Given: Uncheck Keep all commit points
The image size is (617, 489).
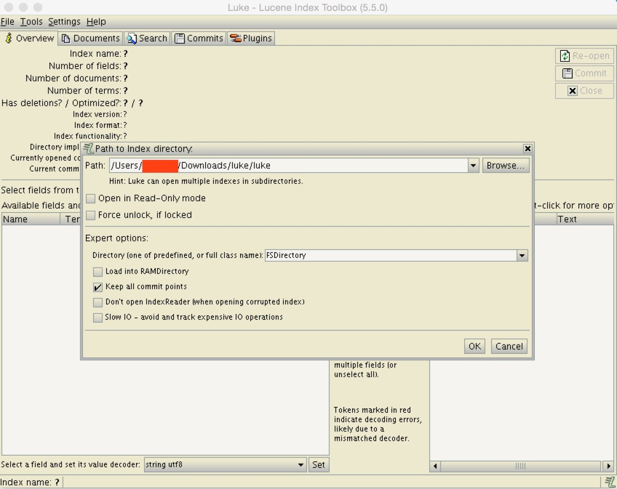Looking at the screenshot, I should (x=98, y=287).
